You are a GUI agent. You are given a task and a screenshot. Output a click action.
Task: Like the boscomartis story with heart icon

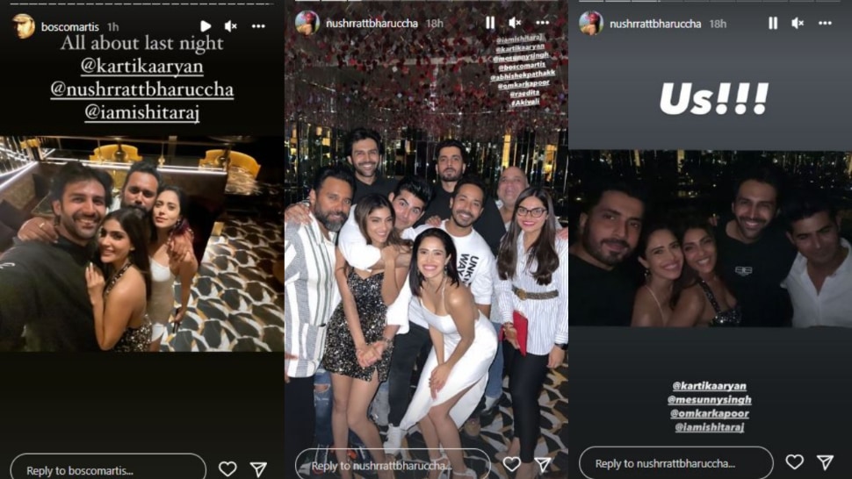pyautogui.click(x=227, y=468)
